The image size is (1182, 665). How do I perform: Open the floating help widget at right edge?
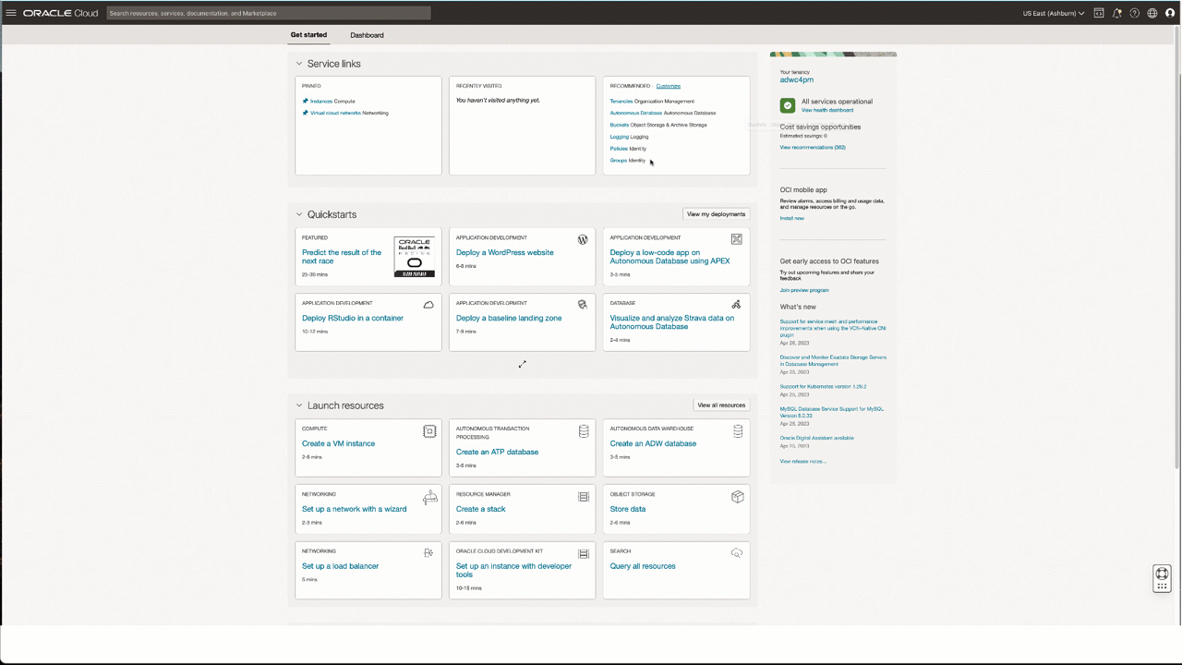click(x=1163, y=578)
